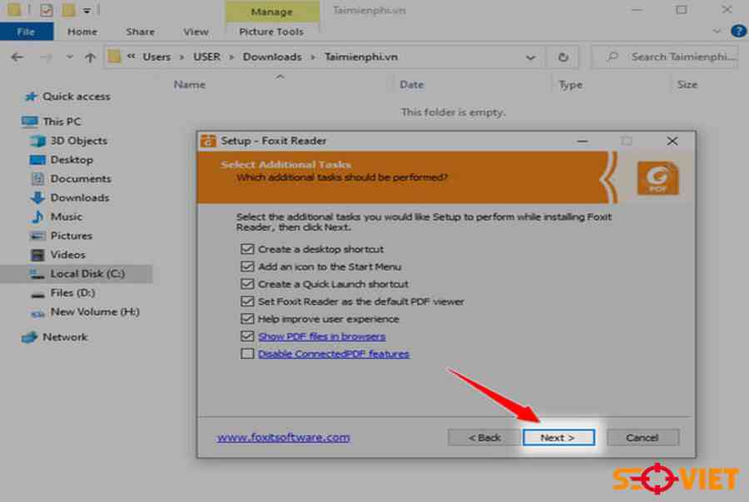The image size is (749, 502).
Task: Open the www.foxitsoftware.com link
Action: [x=283, y=438]
